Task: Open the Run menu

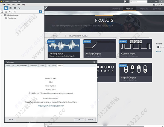Action: click(x=13, y=4)
